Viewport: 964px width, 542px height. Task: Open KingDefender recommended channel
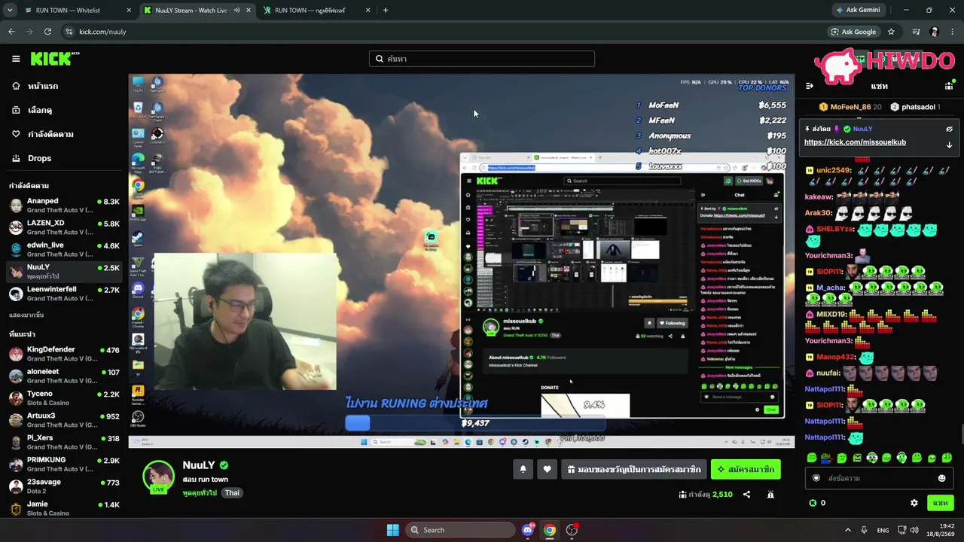64,354
